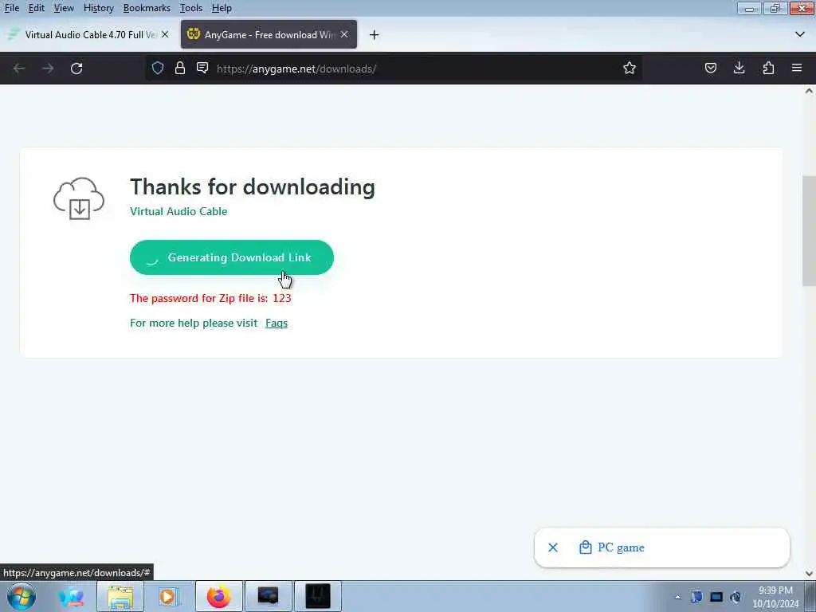Close the AnyGame tab
Viewport: 816px width, 612px height.
pyautogui.click(x=344, y=34)
